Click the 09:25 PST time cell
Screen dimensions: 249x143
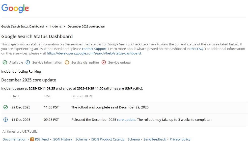tap(51, 120)
